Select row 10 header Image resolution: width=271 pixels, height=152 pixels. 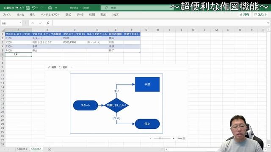3,71
